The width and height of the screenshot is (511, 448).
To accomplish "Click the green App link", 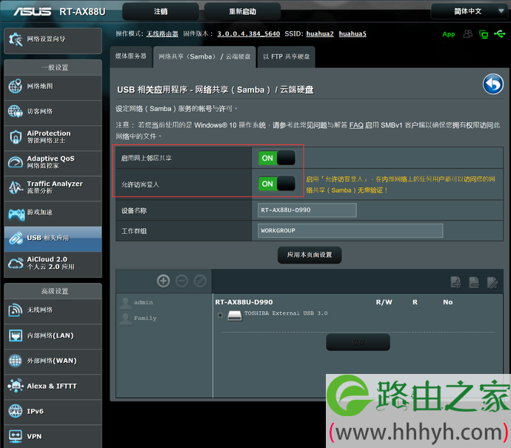I will tap(449, 34).
